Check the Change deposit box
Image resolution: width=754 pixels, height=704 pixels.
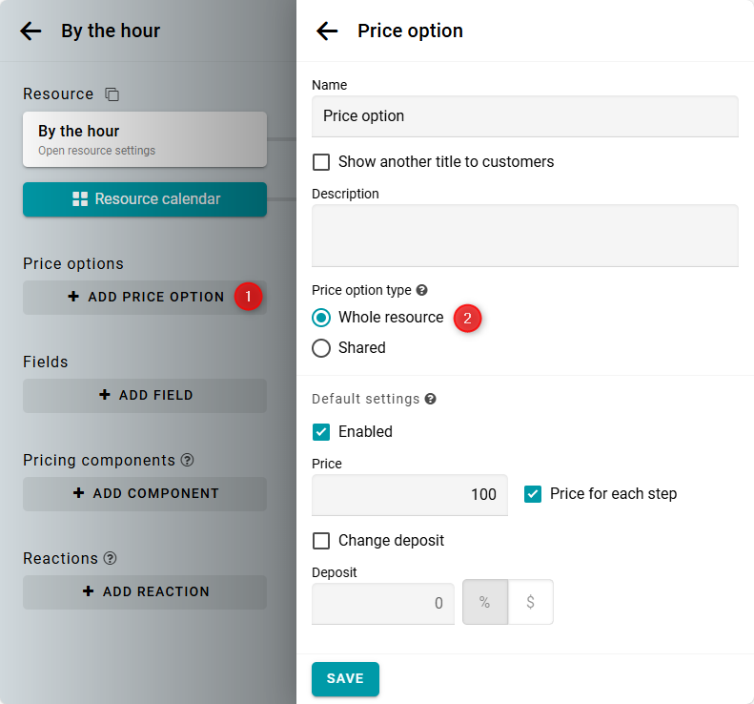coord(321,541)
